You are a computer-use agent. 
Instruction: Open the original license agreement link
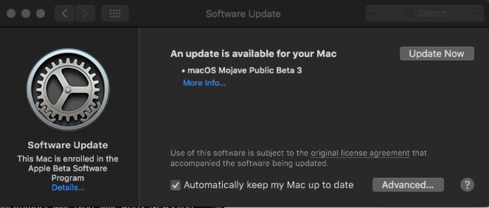pos(360,154)
